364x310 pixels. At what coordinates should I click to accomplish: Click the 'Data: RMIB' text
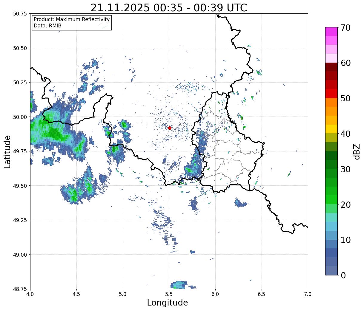(x=47, y=26)
